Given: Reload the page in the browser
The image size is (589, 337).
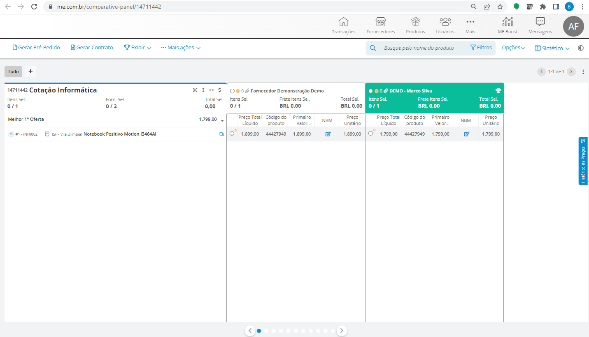Looking at the screenshot, I should tap(34, 7).
